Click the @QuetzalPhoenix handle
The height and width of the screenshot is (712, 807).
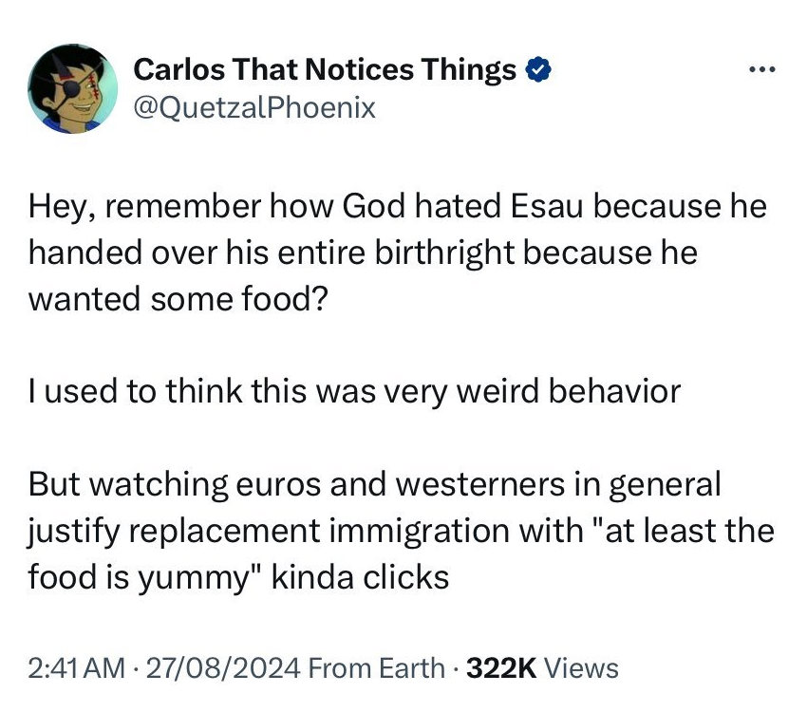pyautogui.click(x=254, y=107)
